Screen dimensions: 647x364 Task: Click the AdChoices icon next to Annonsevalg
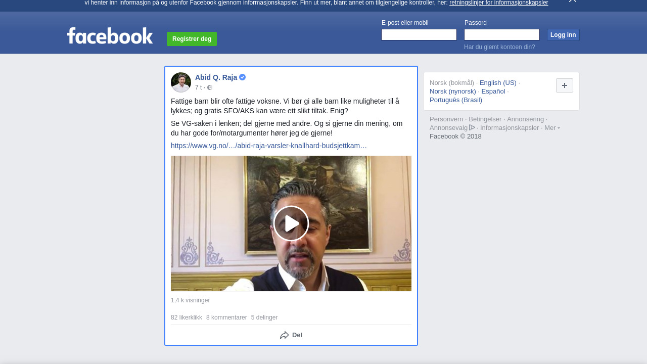coord(472,127)
